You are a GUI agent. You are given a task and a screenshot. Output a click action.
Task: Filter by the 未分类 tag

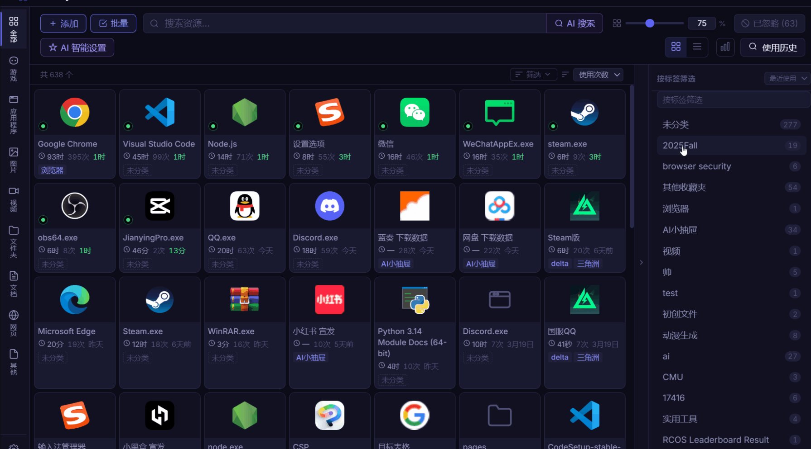731,125
